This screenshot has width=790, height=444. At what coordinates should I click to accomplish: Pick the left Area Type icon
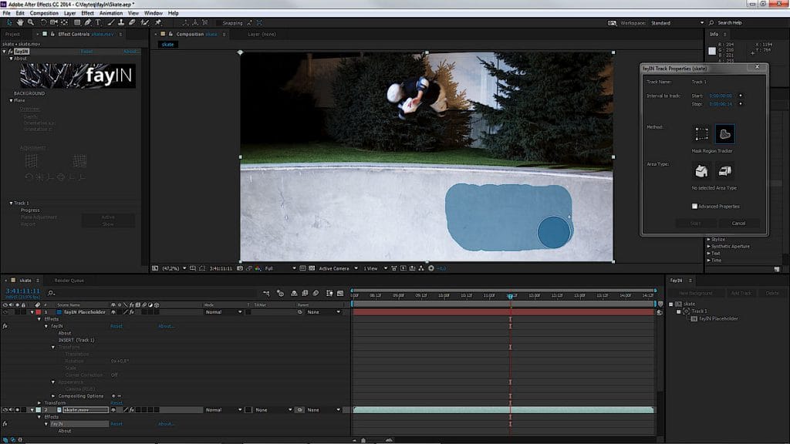[702, 172]
